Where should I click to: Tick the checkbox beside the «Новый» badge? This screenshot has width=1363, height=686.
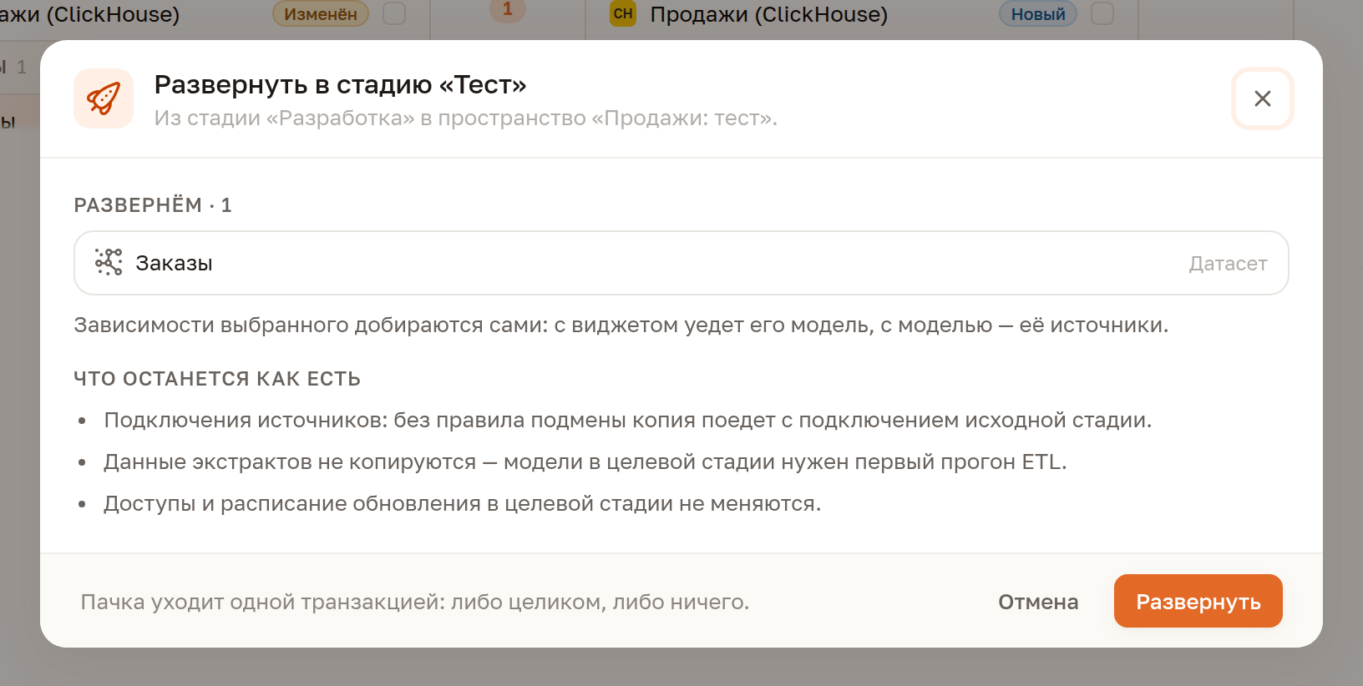pos(1102,13)
